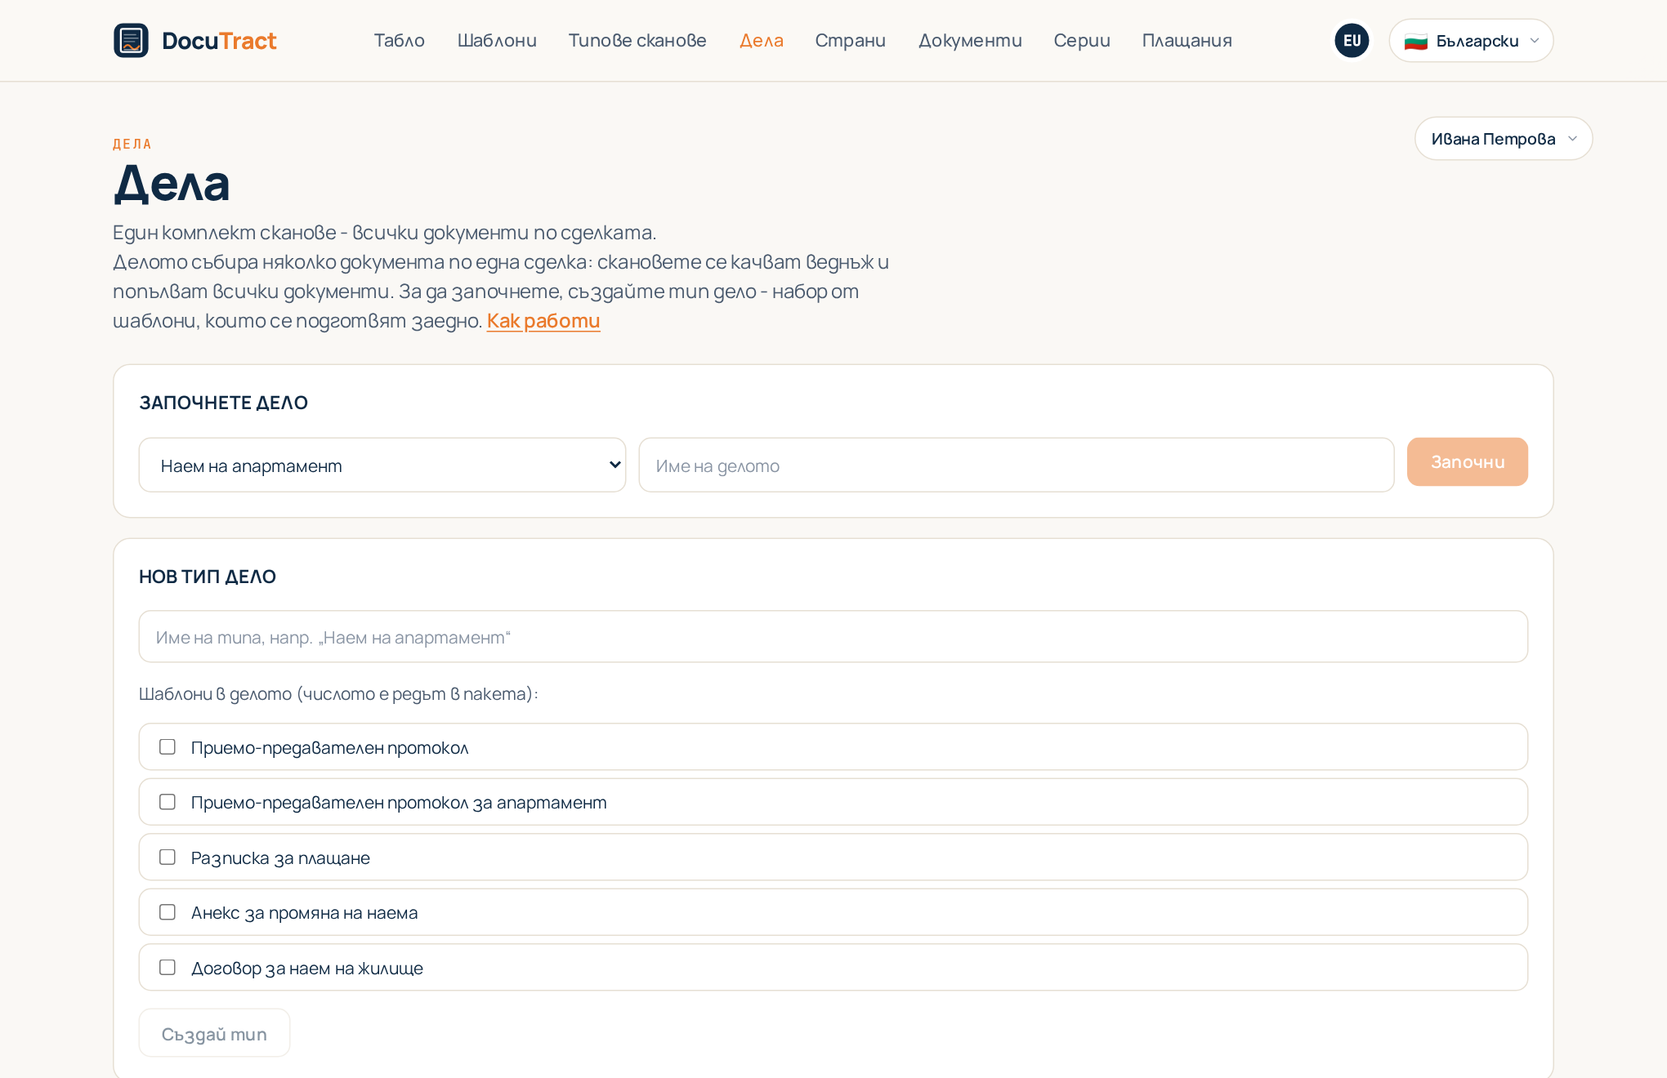Click the EU region badge
This screenshot has height=1078, width=1667.
(x=1352, y=40)
